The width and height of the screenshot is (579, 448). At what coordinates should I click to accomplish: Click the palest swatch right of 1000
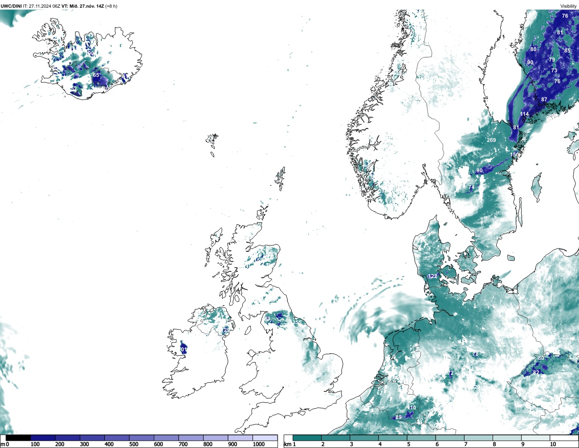(x=265, y=438)
